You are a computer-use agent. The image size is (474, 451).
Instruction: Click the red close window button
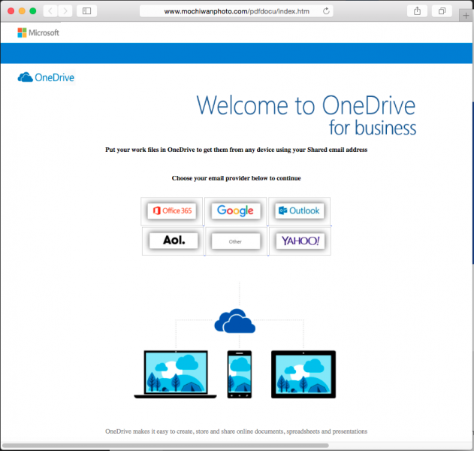coord(11,11)
